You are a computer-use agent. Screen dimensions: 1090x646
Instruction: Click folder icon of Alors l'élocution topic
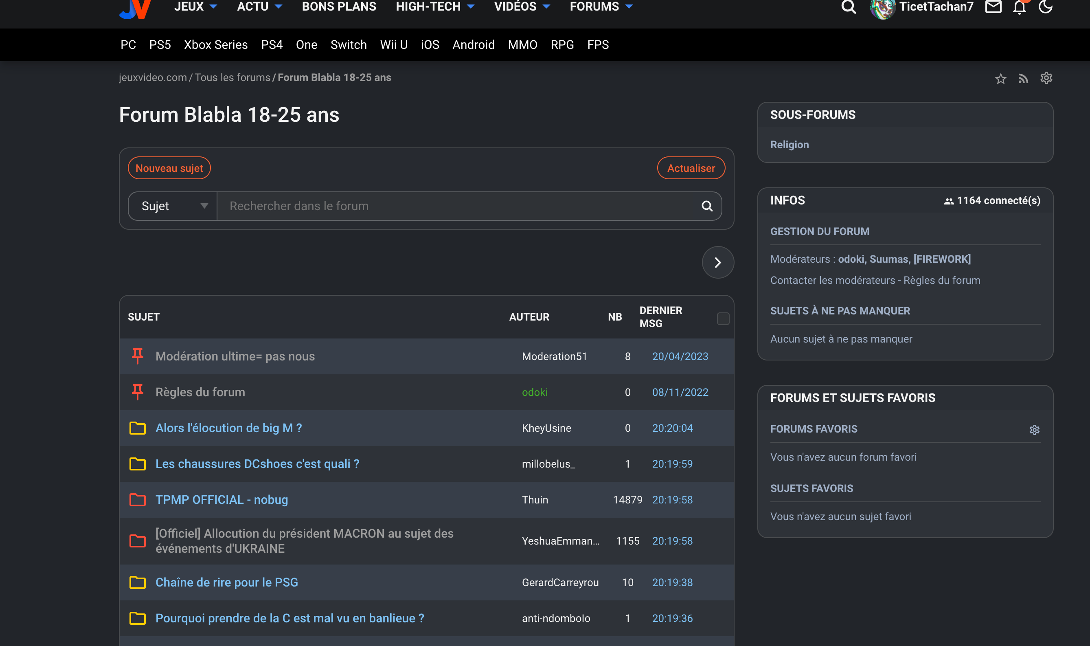coord(138,428)
